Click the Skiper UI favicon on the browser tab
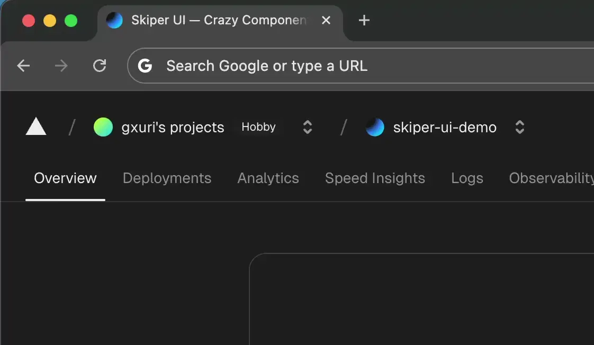Viewport: 594px width, 345px height. coord(114,20)
